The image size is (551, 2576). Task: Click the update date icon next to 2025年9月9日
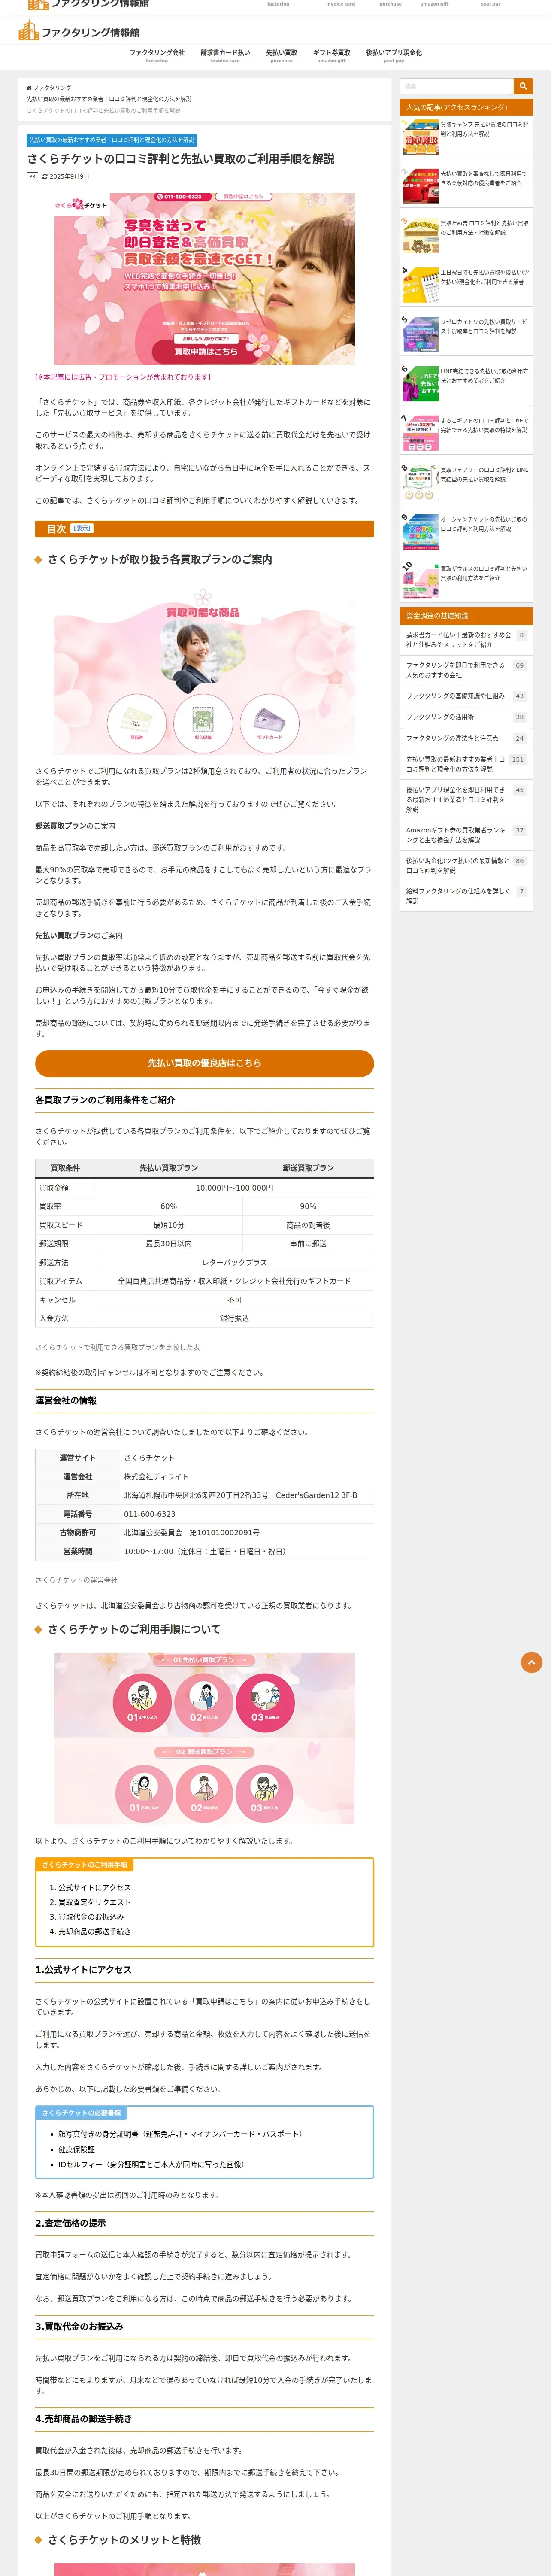click(45, 176)
